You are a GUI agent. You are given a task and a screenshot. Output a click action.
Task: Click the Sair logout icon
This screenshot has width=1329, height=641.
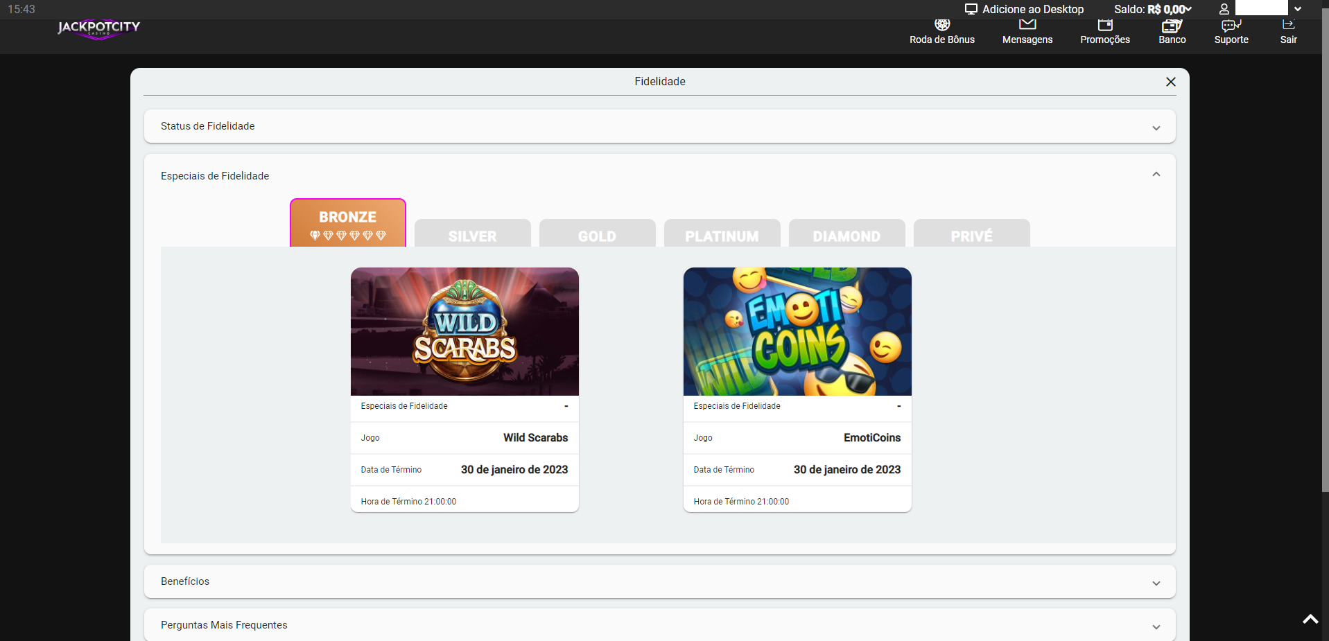point(1288,25)
